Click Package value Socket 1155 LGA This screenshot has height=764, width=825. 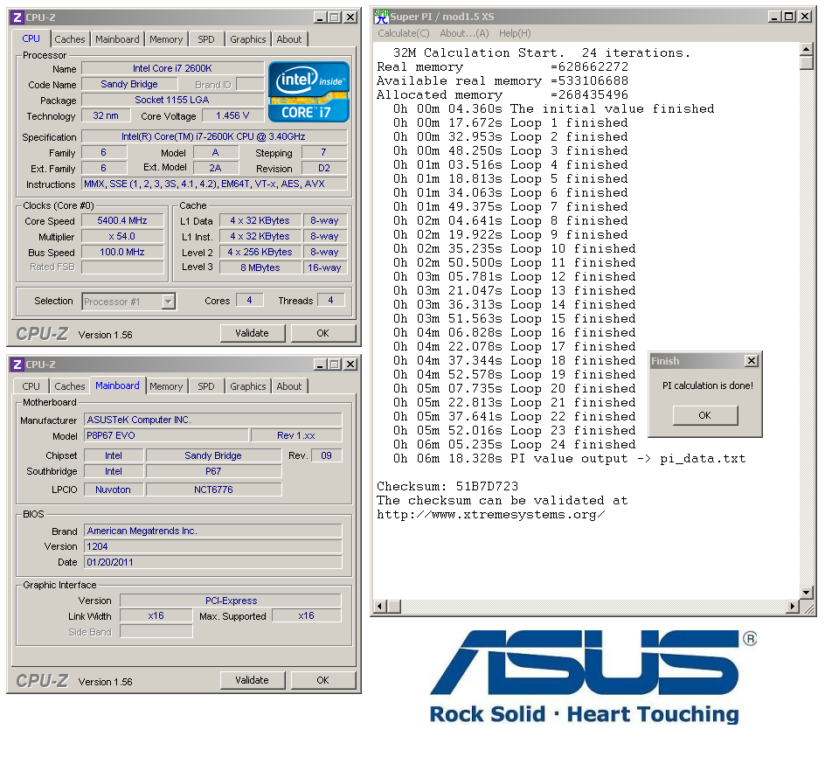tap(172, 100)
